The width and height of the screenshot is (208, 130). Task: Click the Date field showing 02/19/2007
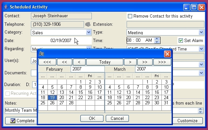point(61,40)
